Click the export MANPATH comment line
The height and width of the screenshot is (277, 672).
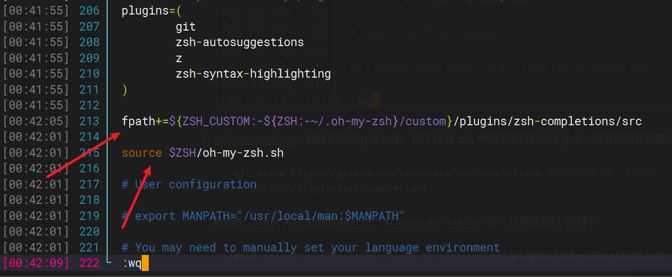click(x=263, y=216)
